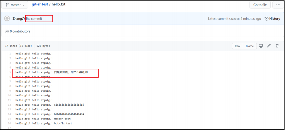Click the 521 Bytes text

pyautogui.click(x=43, y=46)
